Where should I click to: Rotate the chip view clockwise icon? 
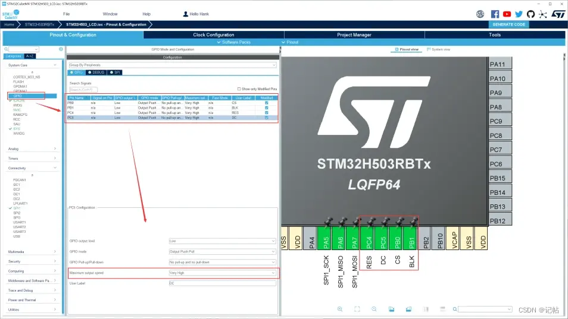pos(391,309)
